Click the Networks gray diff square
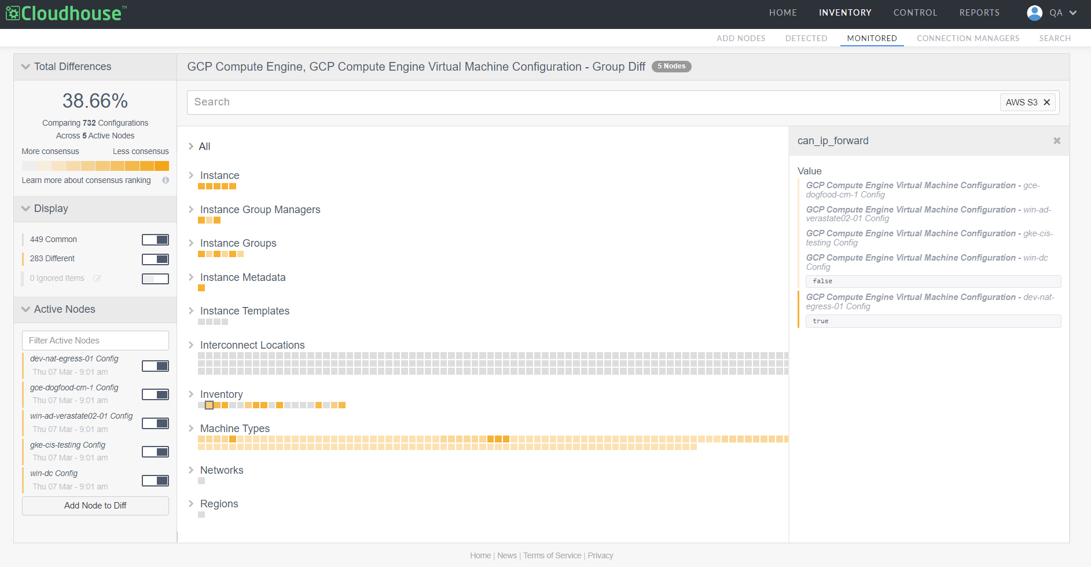Viewport: 1091px width, 567px height. [x=201, y=481]
